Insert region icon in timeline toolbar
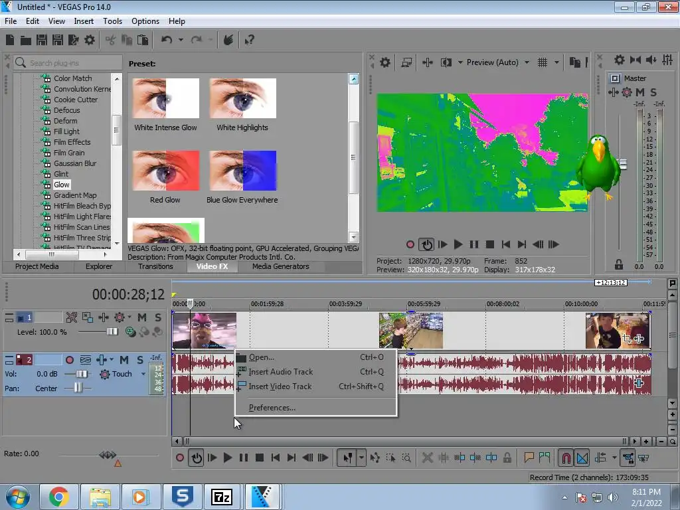Image resolution: width=680 pixels, height=510 pixels. [545, 458]
